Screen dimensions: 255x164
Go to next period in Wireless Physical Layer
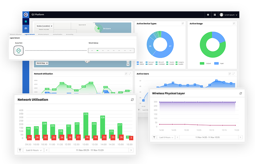(240, 137)
